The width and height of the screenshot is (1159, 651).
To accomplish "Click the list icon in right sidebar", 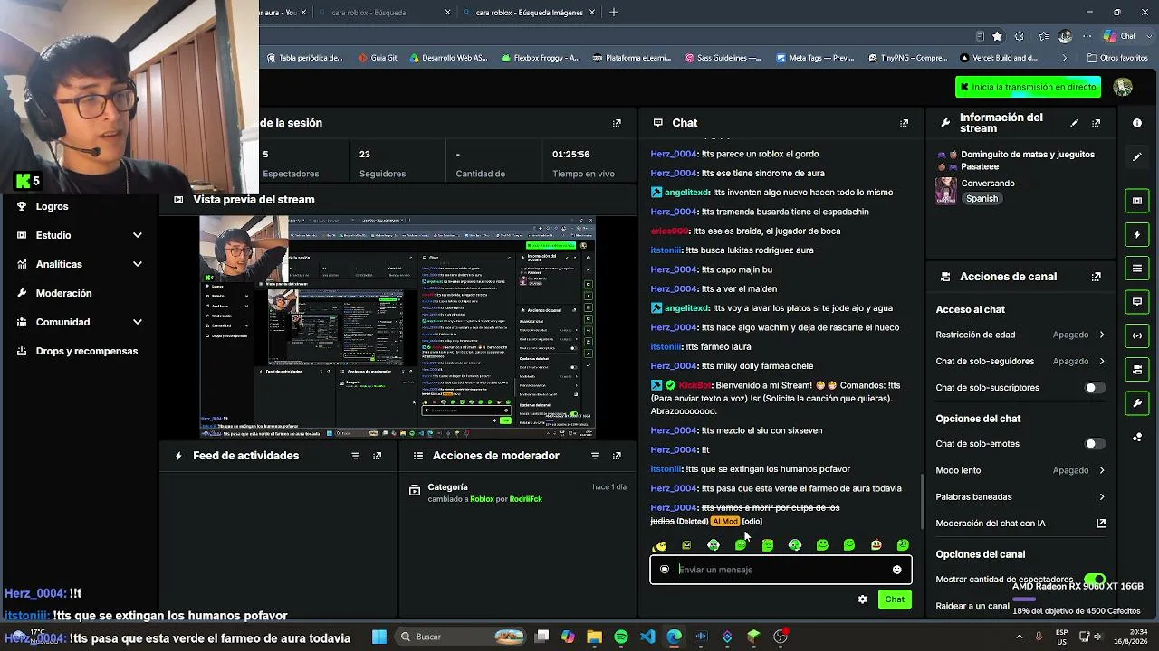I will click(1137, 269).
